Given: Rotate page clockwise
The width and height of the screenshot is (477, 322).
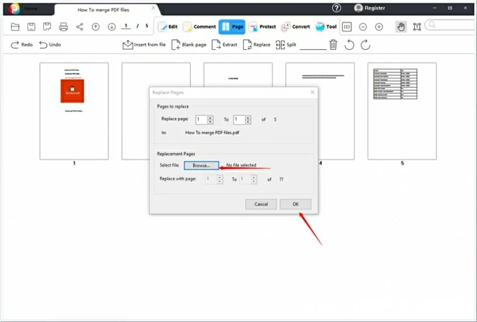Looking at the screenshot, I should point(365,45).
